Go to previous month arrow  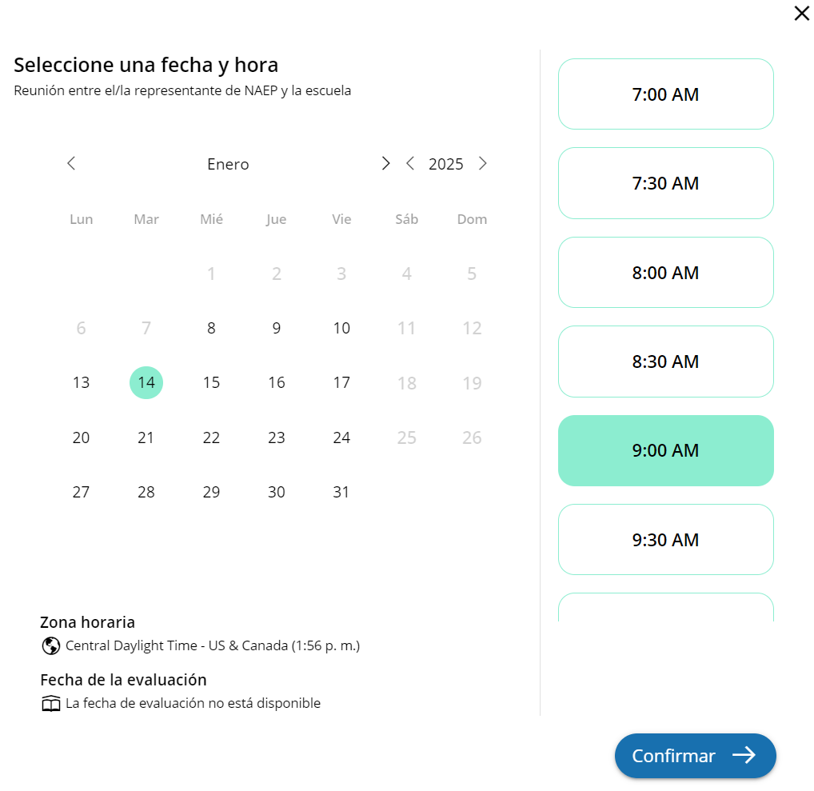coord(71,164)
